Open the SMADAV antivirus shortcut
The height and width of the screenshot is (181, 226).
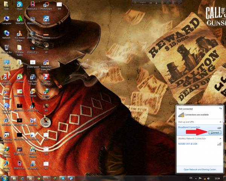pyautogui.click(x=20, y=20)
